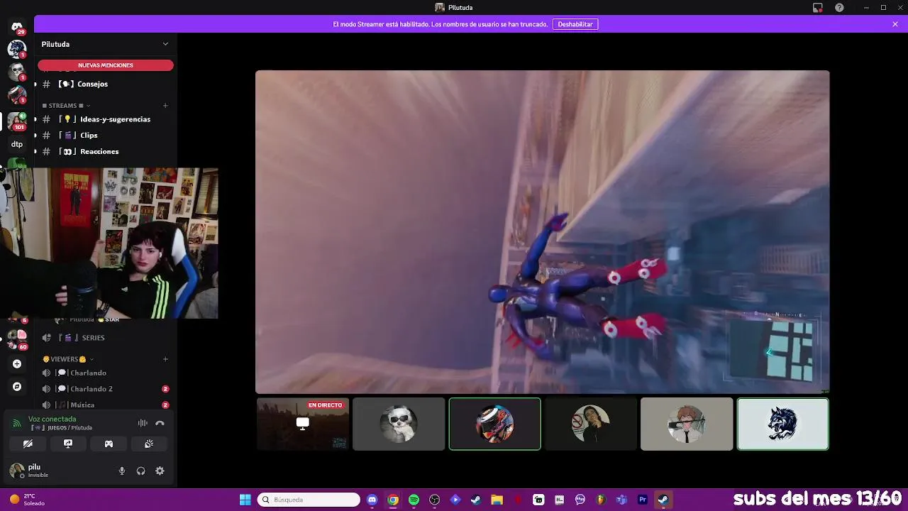This screenshot has width=908, height=511.
Task: Select the blue wolf avatar participant tile
Action: tap(782, 424)
